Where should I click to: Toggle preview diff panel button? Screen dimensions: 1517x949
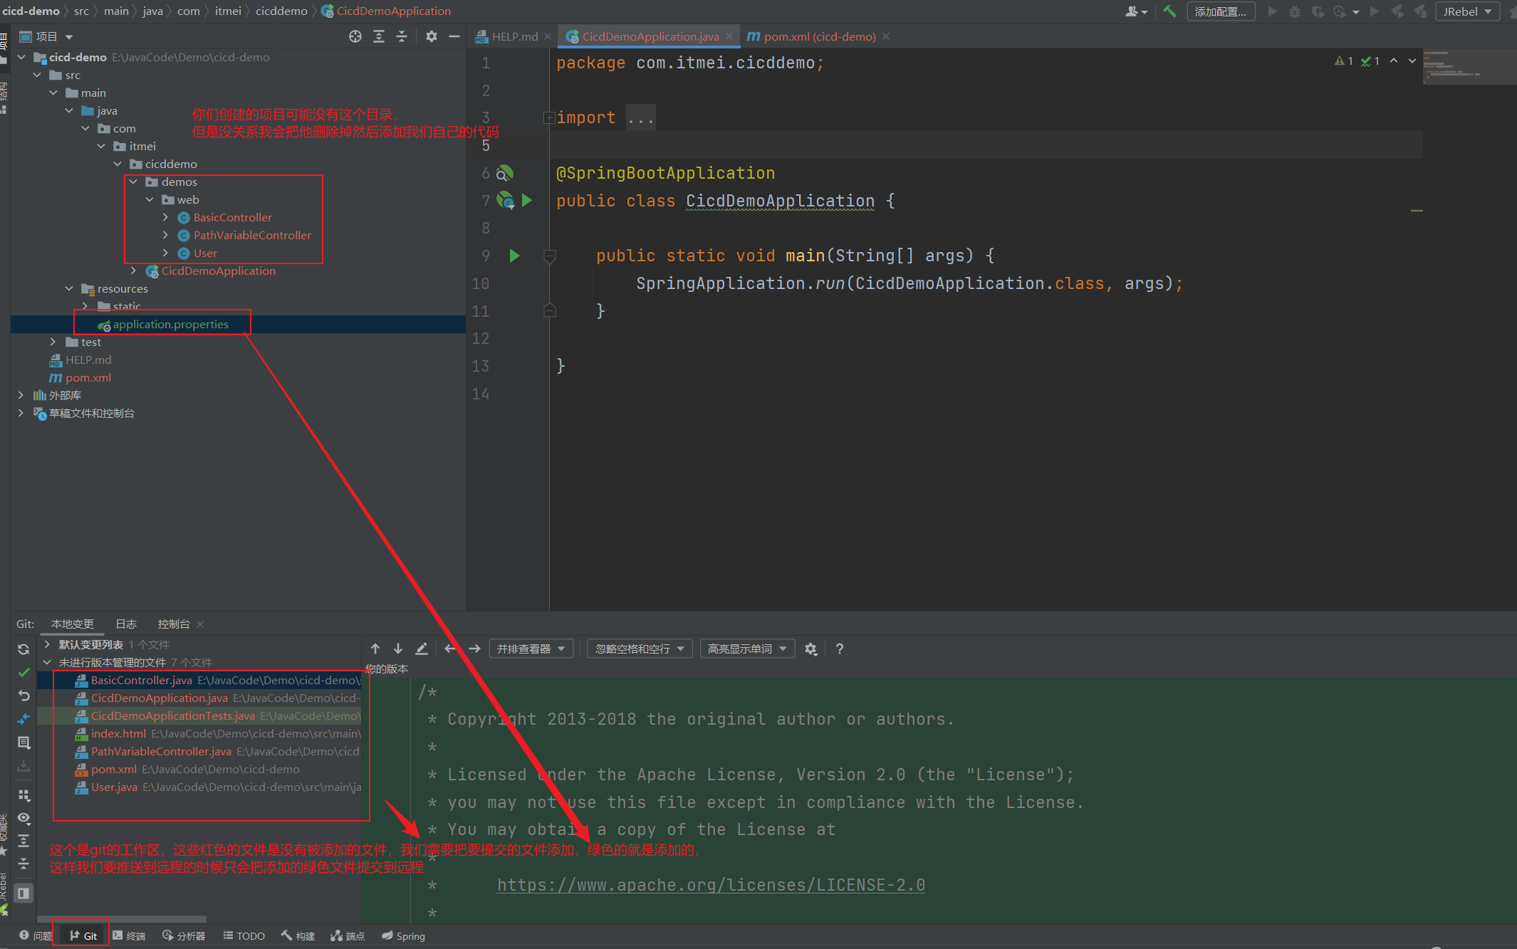coord(24,893)
